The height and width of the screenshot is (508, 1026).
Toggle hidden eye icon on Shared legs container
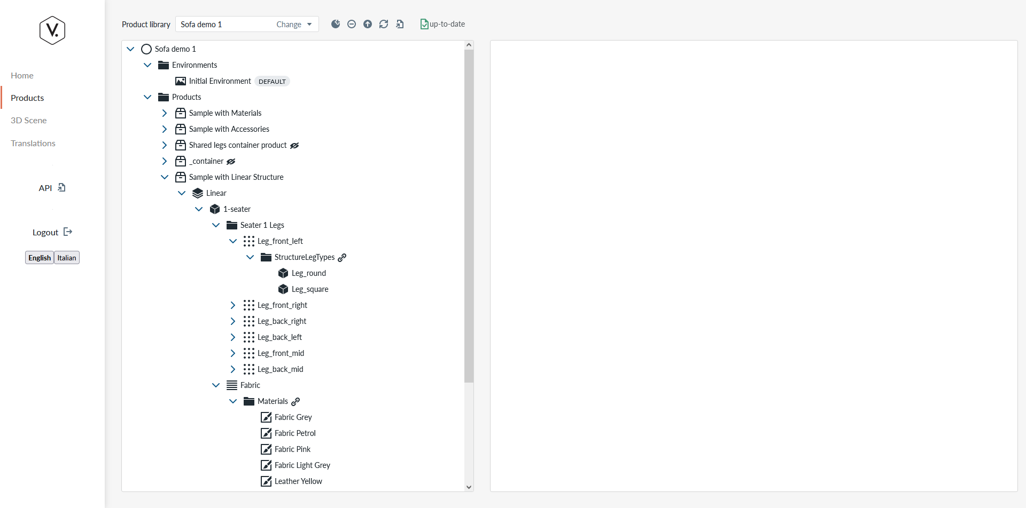click(x=294, y=145)
